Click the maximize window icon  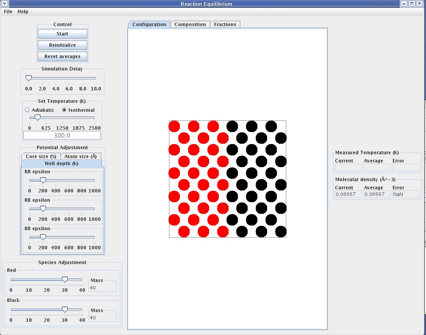tap(412, 4)
